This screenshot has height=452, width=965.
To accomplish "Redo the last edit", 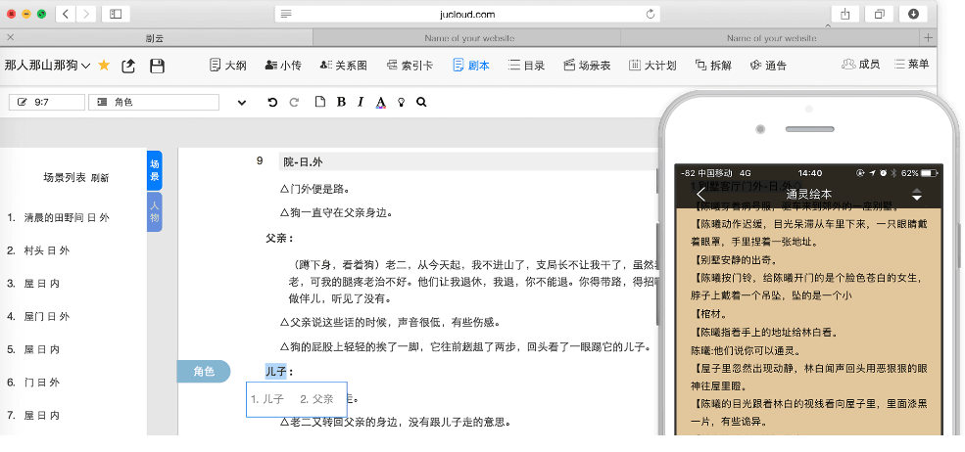I will 294,102.
